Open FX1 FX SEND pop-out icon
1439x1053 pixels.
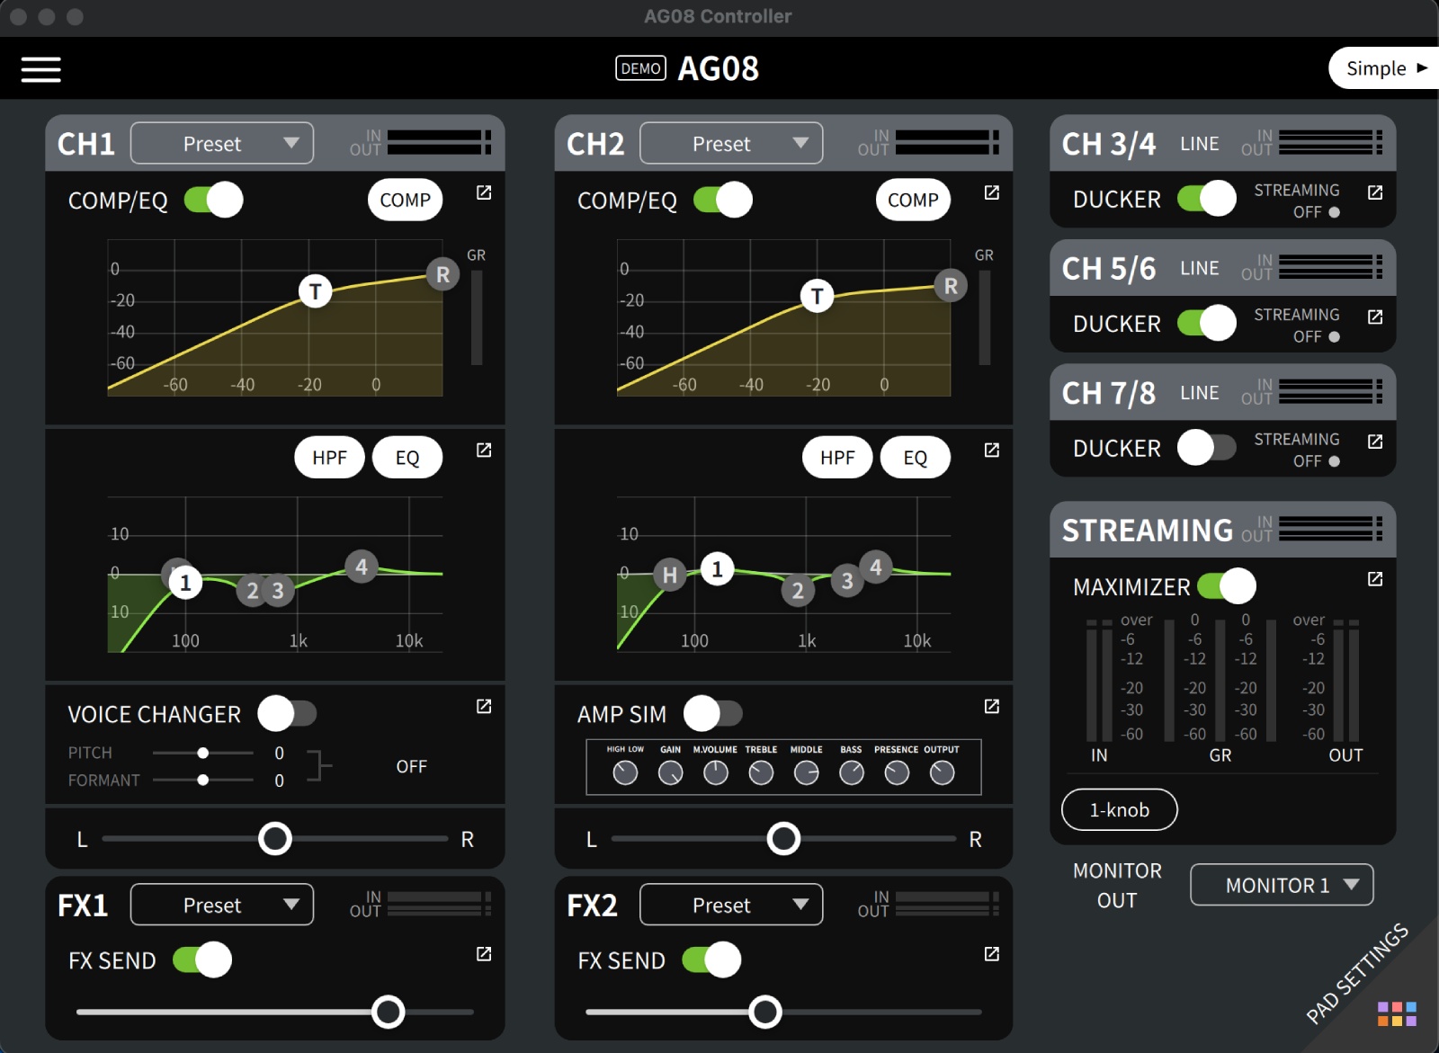[484, 954]
